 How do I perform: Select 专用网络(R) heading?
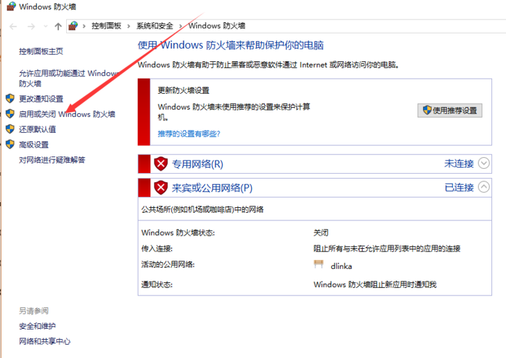tap(198, 164)
